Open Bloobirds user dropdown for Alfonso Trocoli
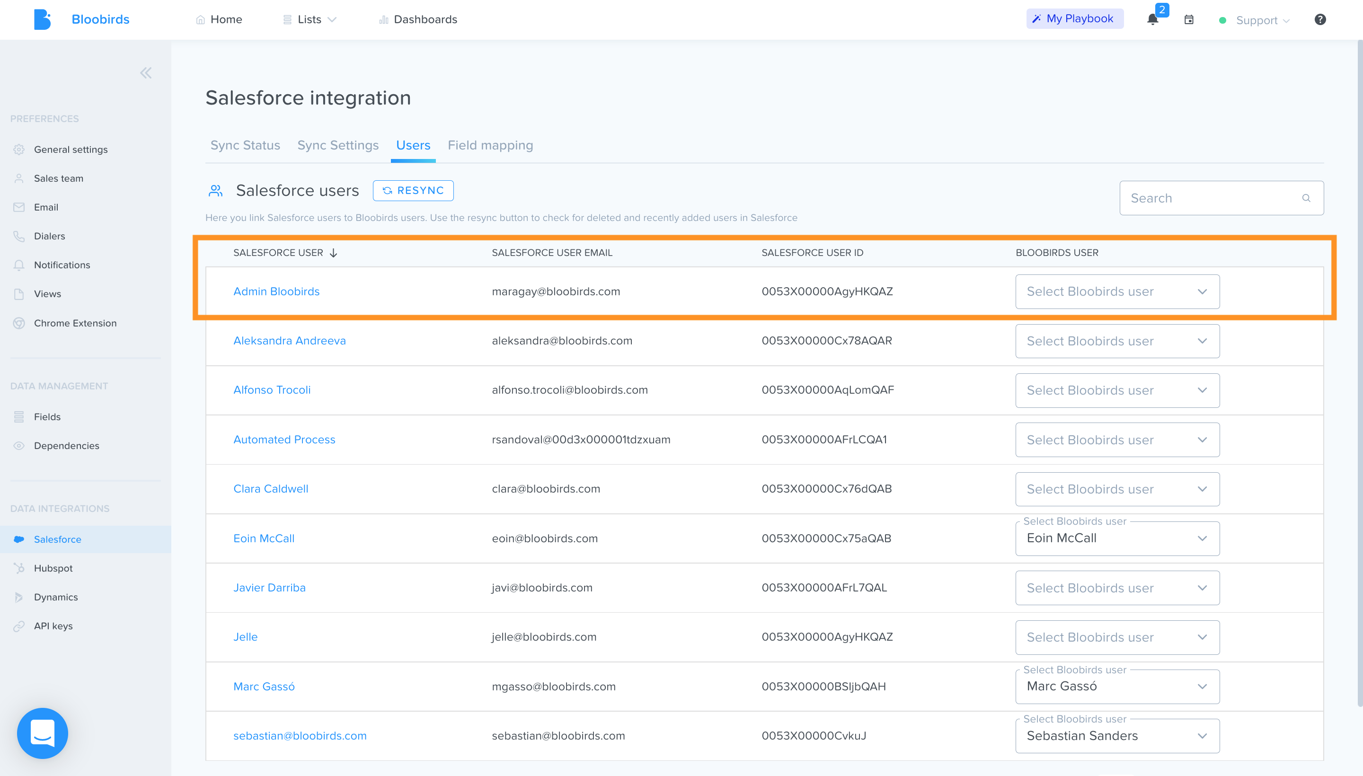This screenshot has height=776, width=1363. 1117,390
